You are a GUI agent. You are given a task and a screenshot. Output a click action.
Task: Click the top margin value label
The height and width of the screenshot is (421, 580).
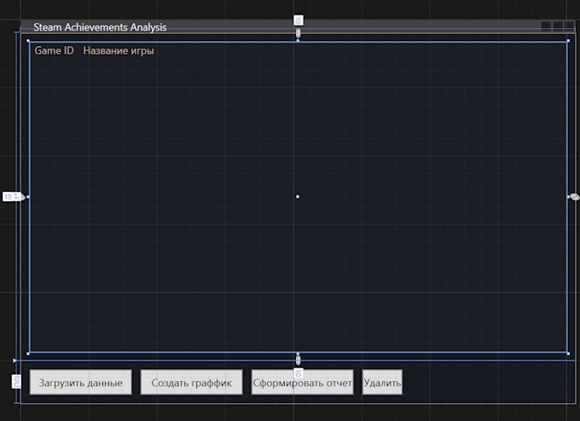pos(298,20)
